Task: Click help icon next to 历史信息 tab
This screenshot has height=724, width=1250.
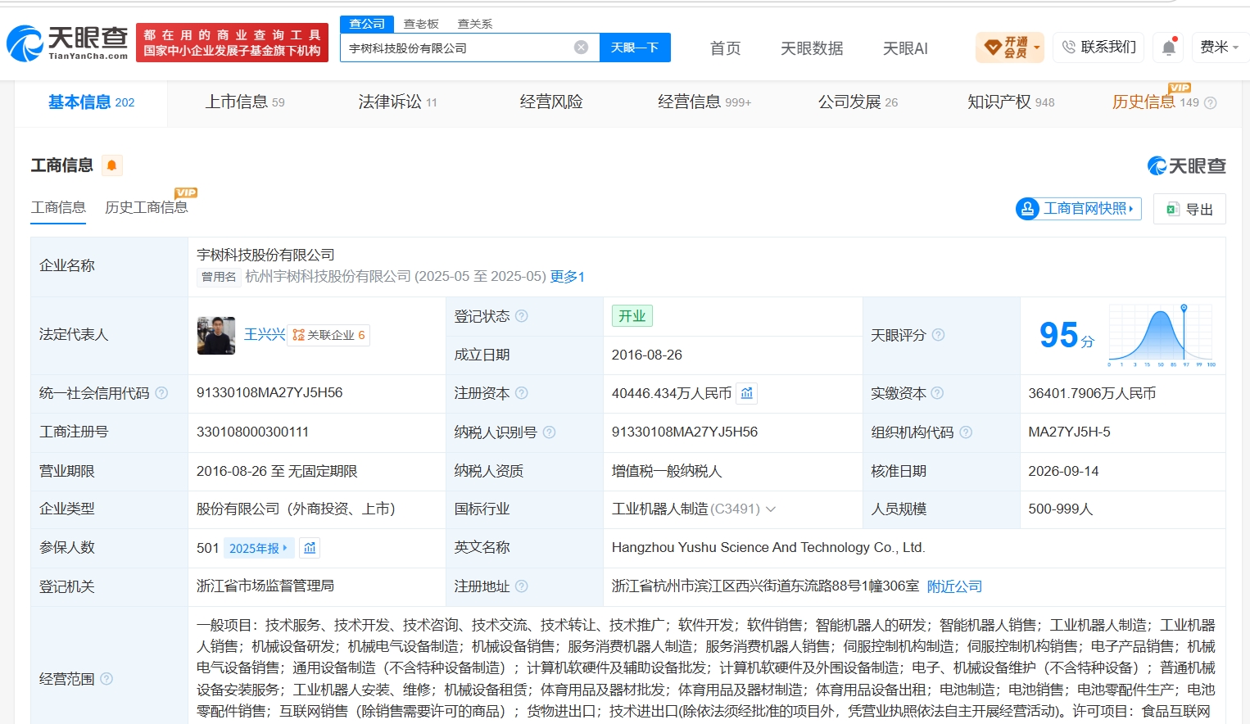Action: click(x=1211, y=103)
